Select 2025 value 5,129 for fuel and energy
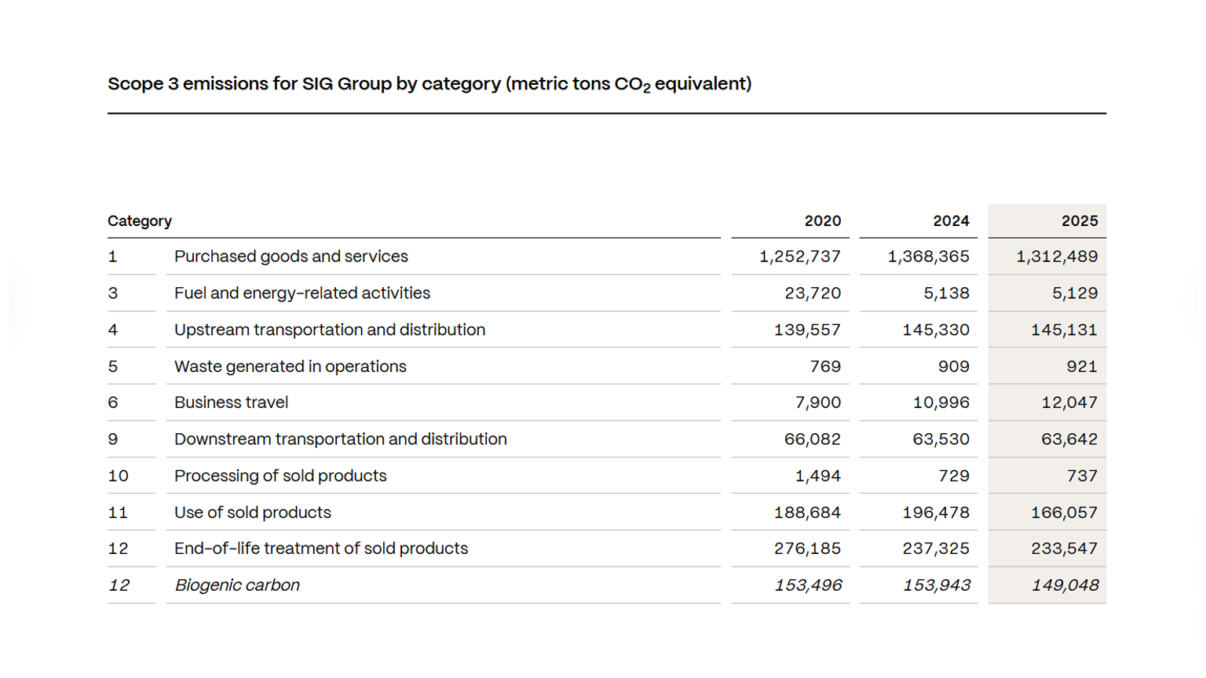Screen dimensions: 1206x678 [x=1075, y=293]
